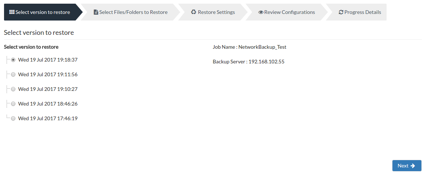The image size is (428, 177).
Task: Click the arrow icon on Next button
Action: tap(413, 166)
